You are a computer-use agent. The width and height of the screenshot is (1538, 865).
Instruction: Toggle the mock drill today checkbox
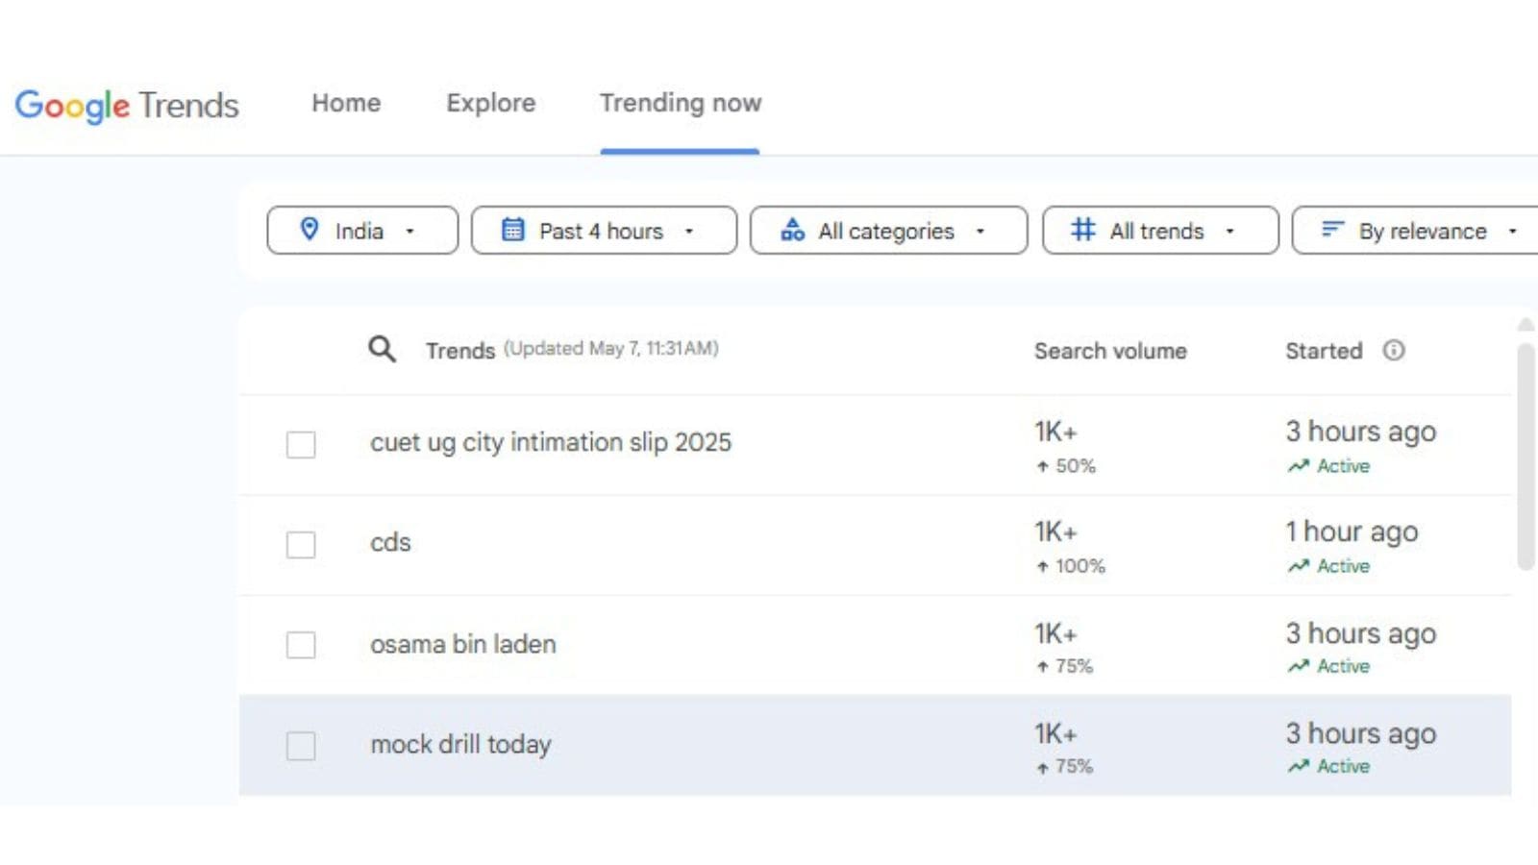[x=301, y=745]
